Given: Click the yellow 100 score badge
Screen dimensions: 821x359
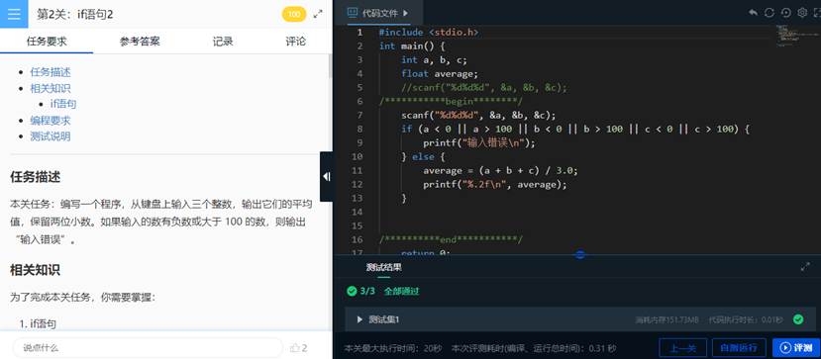Looking at the screenshot, I should point(294,14).
